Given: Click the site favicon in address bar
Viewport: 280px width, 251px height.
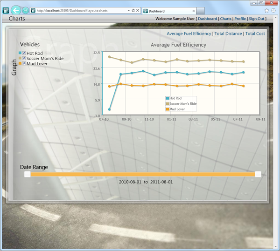Looking at the screenshot, I should click(33, 11).
